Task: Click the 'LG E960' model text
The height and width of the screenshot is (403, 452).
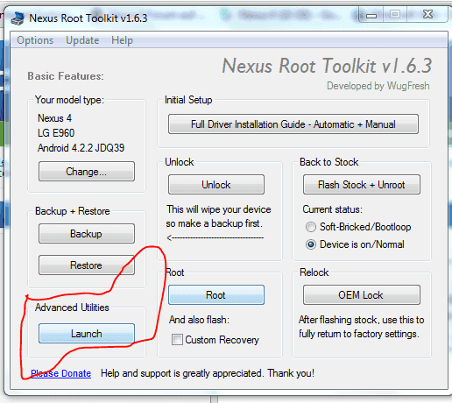Action: pos(56,133)
